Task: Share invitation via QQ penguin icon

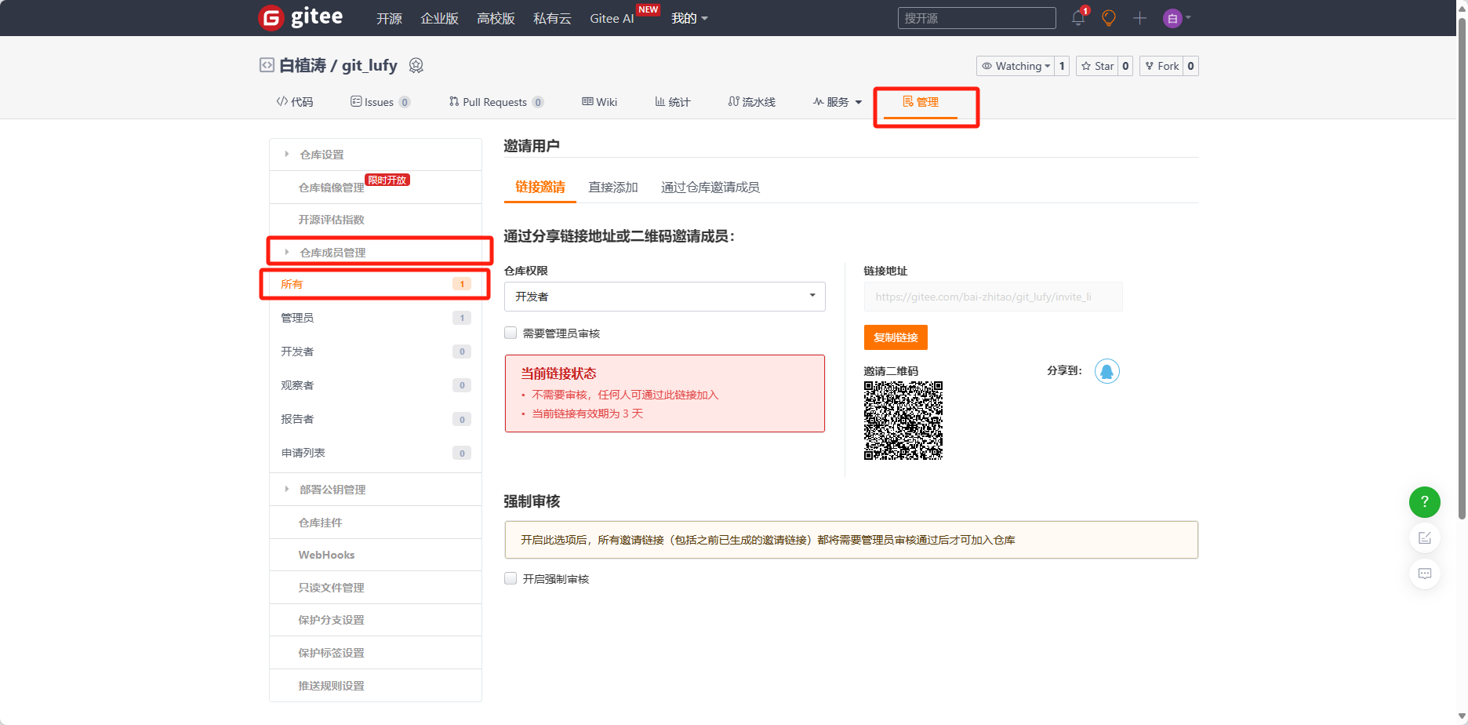Action: pyautogui.click(x=1107, y=371)
